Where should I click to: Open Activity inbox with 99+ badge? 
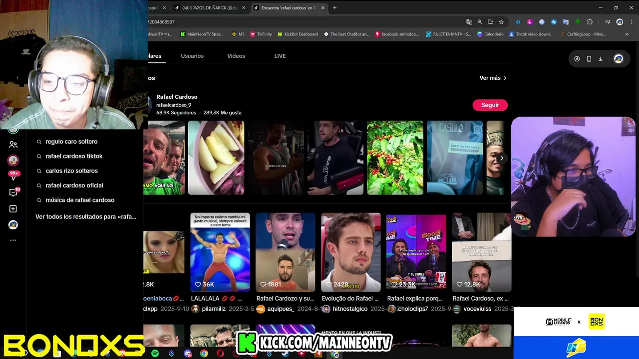13,176
